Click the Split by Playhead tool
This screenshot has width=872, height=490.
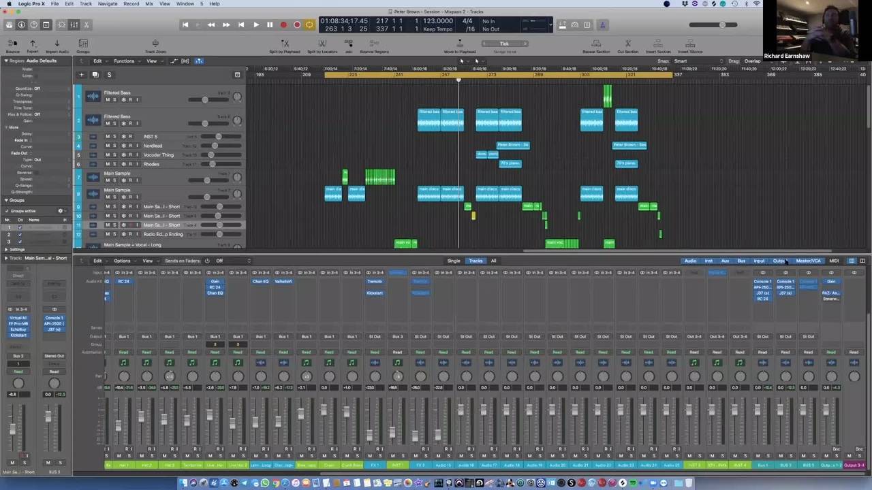pos(285,45)
